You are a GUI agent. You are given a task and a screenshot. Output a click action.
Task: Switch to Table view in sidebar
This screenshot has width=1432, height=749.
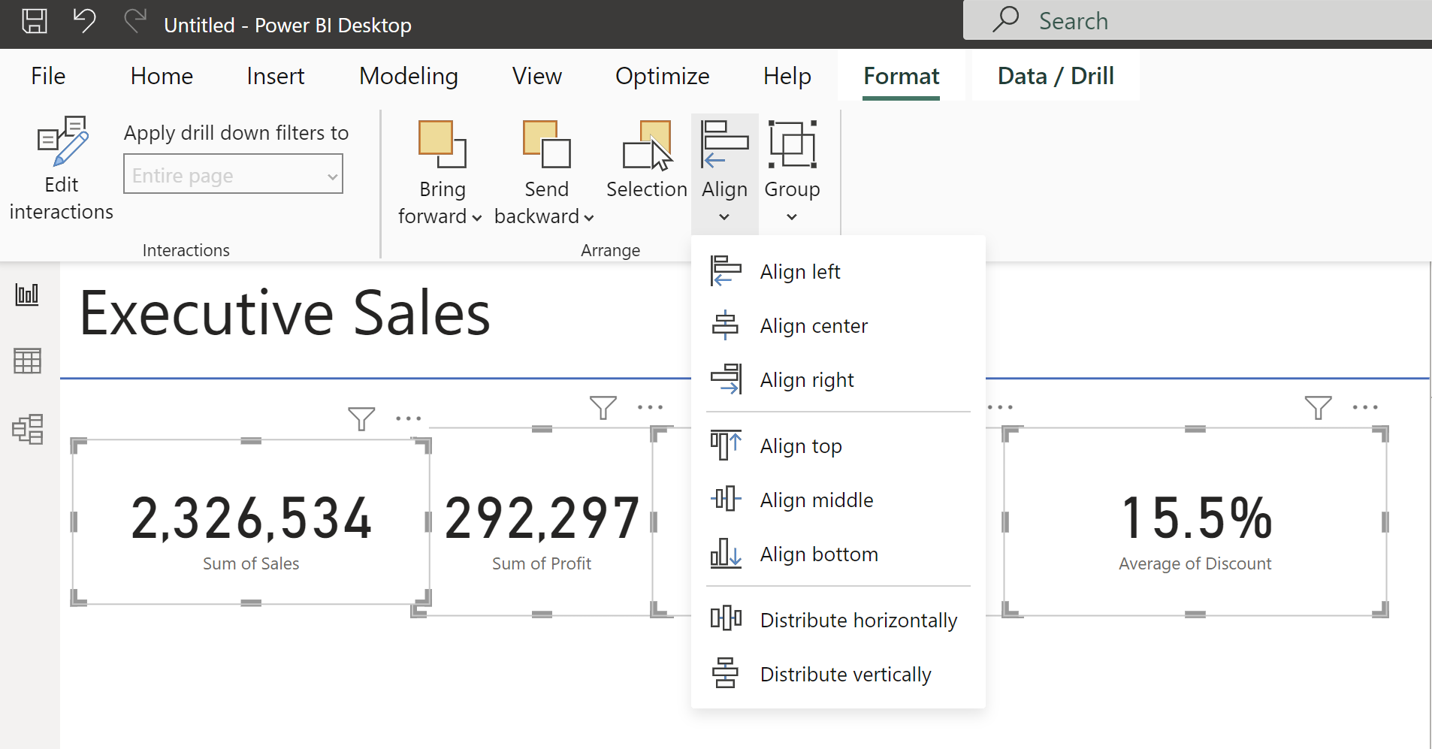[x=28, y=361]
